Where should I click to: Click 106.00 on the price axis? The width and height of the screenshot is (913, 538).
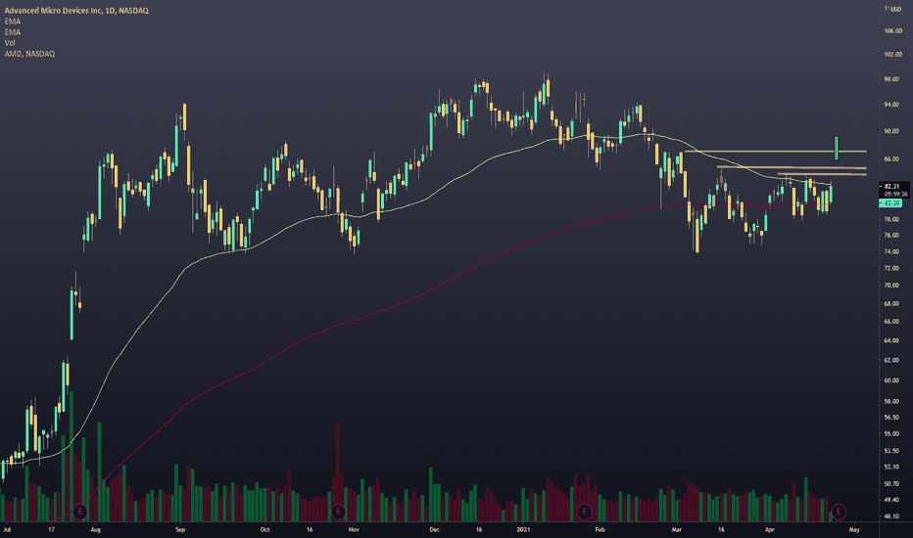tap(892, 31)
